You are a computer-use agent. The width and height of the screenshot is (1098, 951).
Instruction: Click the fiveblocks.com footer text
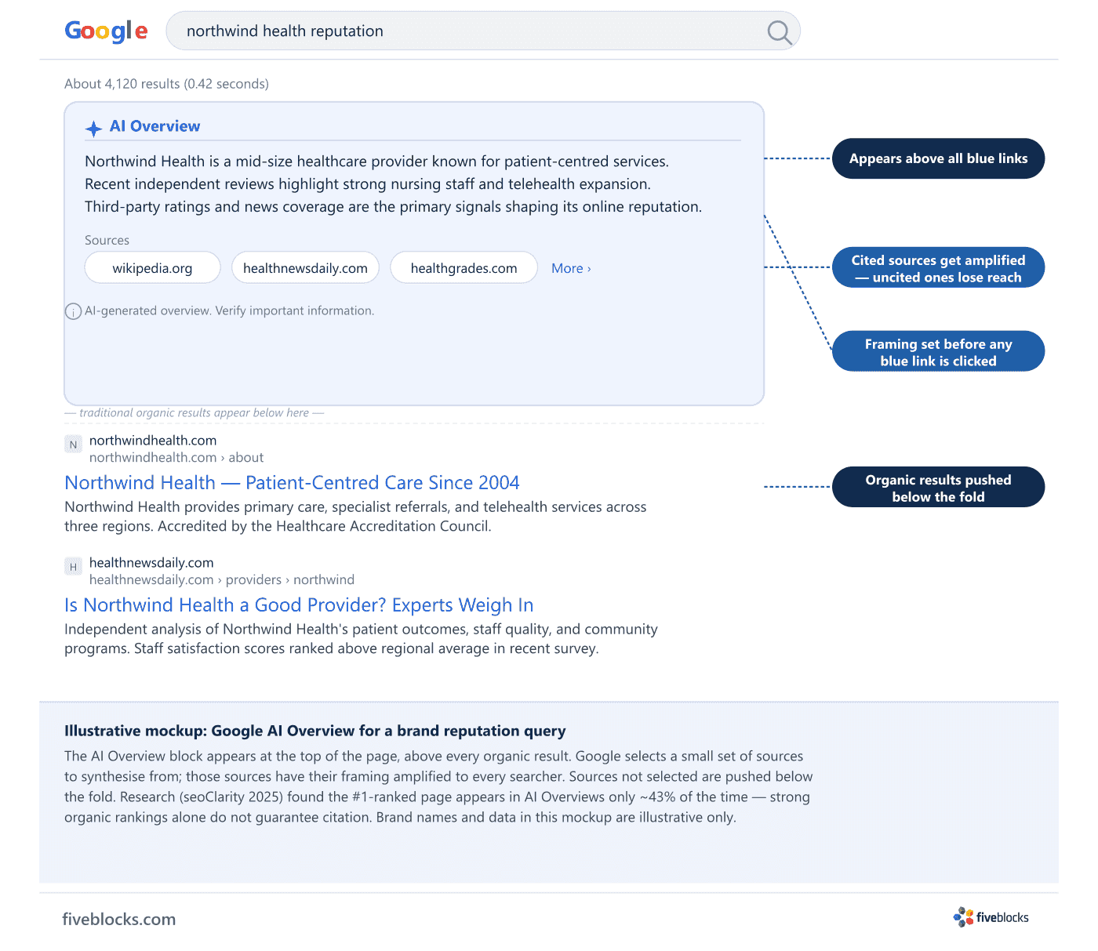(x=119, y=919)
